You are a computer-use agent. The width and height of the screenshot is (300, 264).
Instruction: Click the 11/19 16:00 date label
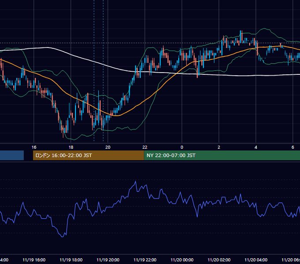point(34,260)
